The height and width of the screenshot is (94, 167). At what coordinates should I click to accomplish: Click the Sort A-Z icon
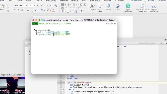tap(76, 11)
